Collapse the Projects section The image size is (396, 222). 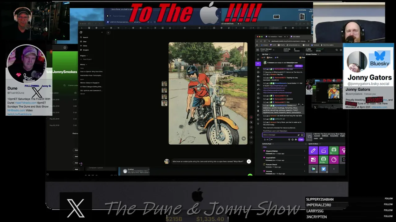87,56
